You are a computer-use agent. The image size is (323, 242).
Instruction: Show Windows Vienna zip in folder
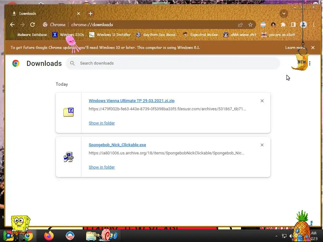pyautogui.click(x=102, y=123)
